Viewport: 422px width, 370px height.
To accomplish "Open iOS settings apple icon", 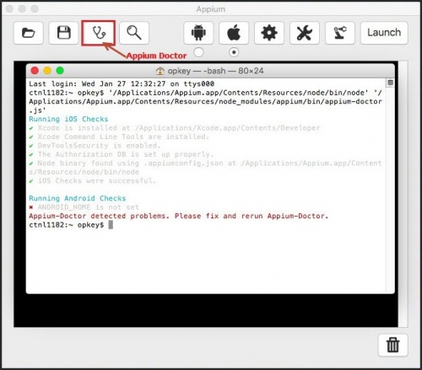I will pos(234,33).
